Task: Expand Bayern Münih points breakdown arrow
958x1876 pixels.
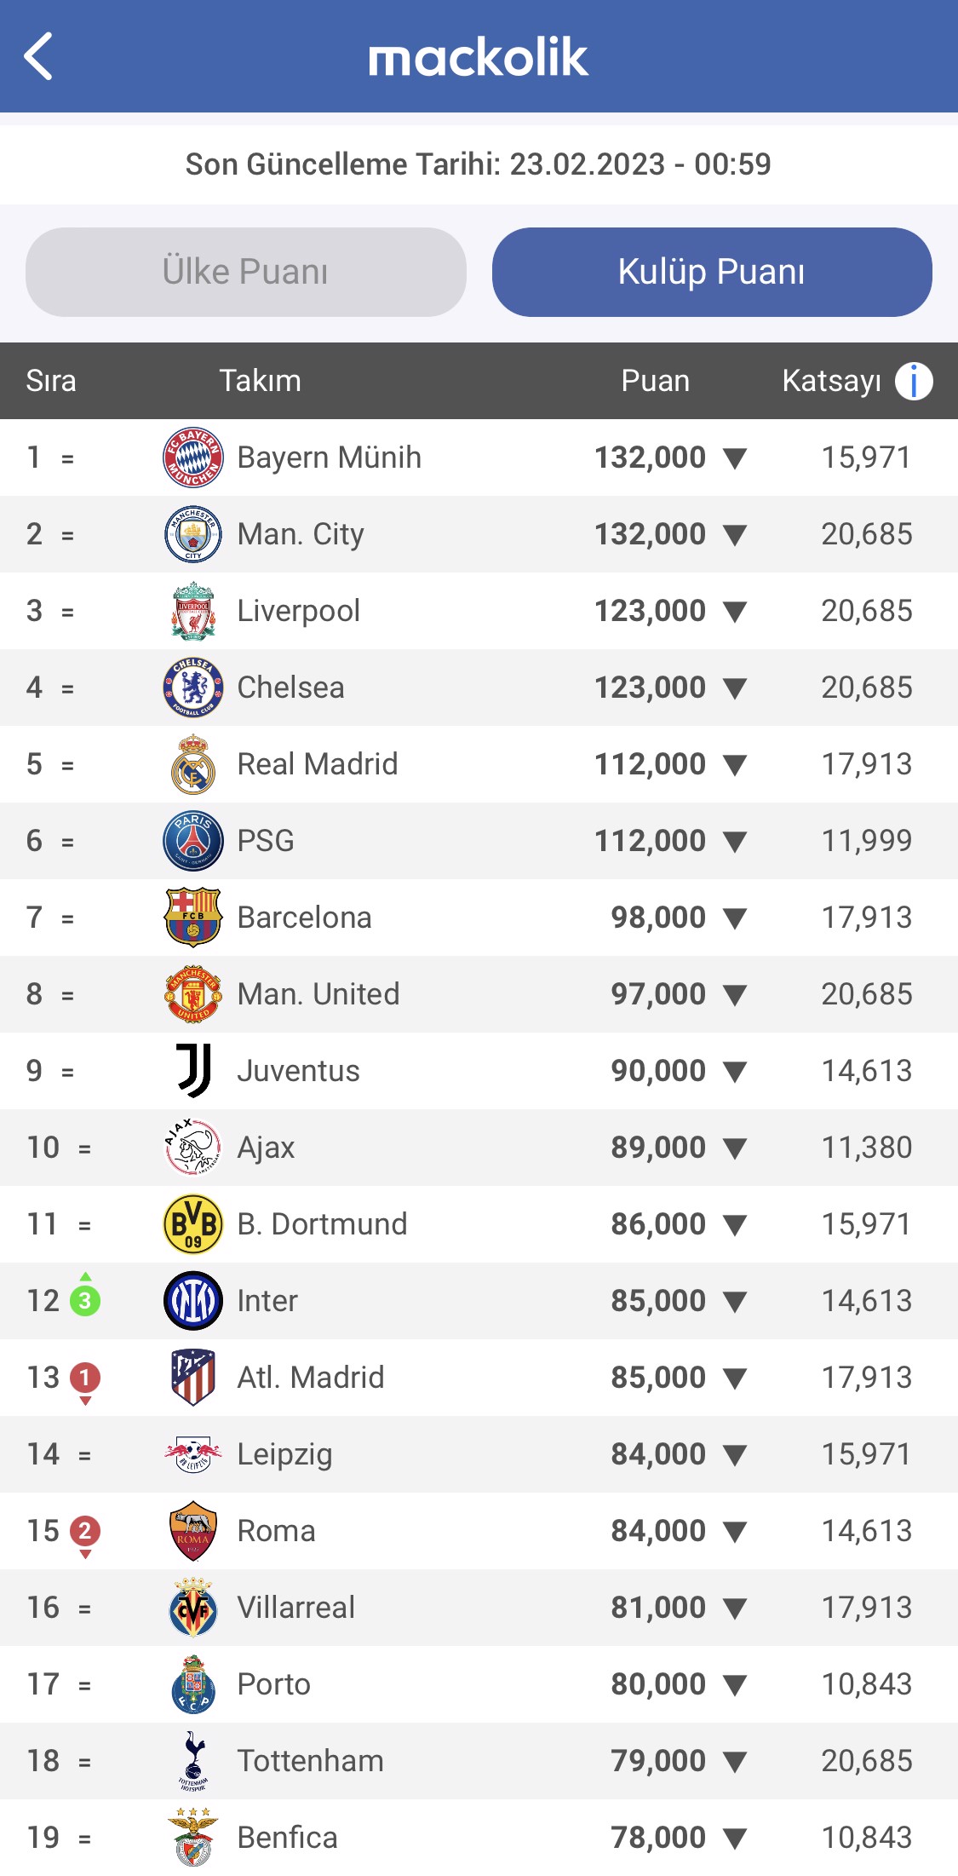Action: coord(734,457)
